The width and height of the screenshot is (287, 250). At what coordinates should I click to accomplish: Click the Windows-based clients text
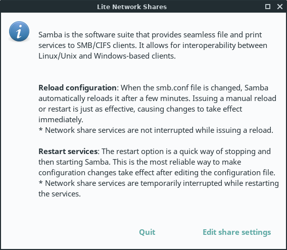click(135, 56)
